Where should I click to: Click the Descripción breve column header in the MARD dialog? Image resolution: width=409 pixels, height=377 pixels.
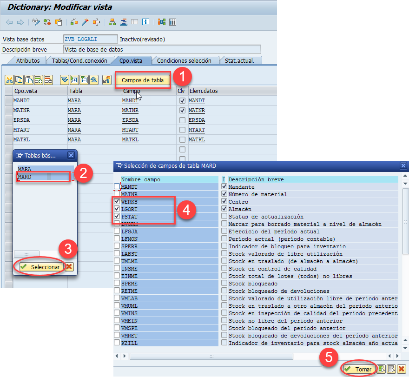pos(313,179)
